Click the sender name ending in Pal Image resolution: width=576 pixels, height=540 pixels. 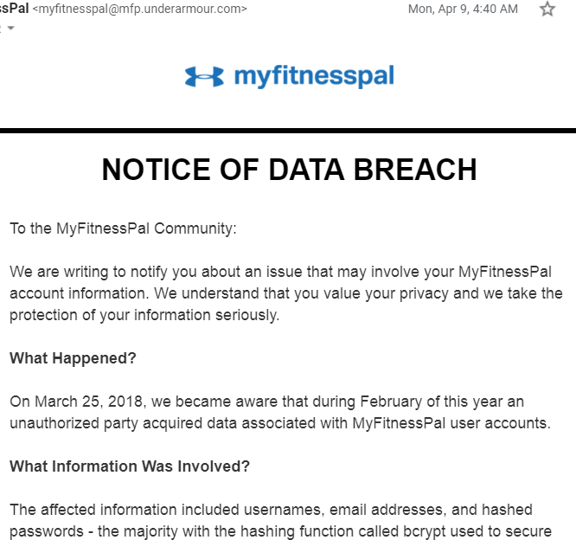[14, 8]
